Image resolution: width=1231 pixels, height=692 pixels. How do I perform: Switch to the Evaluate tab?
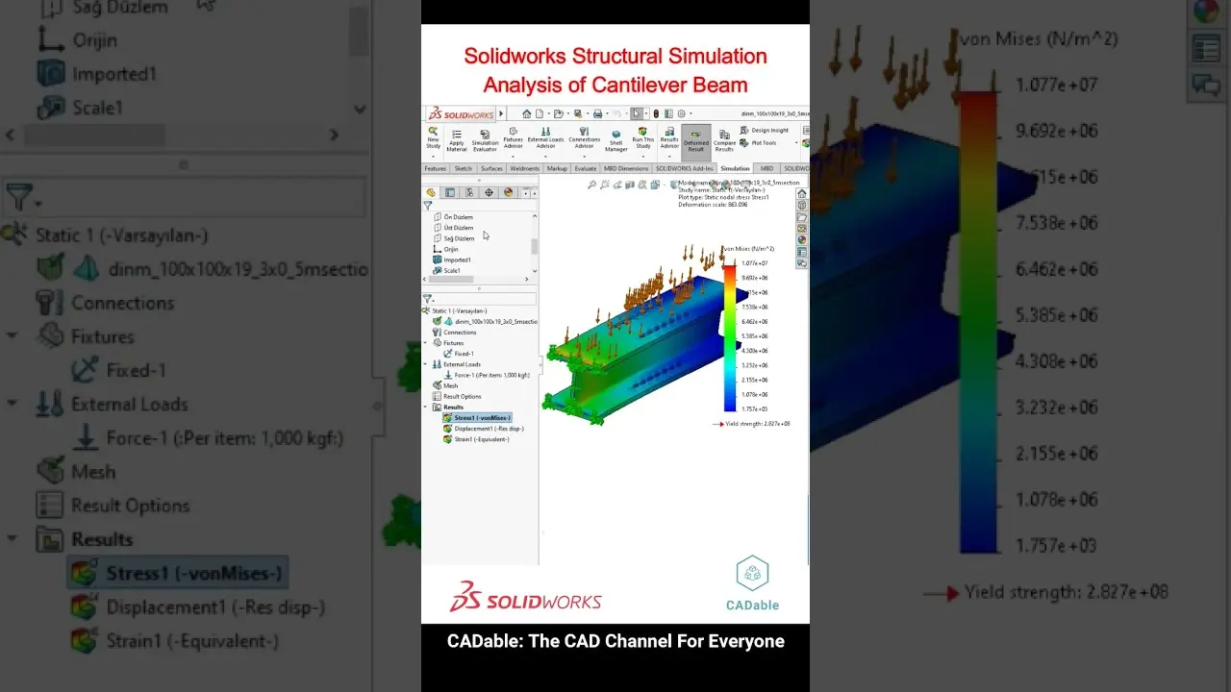coord(585,168)
